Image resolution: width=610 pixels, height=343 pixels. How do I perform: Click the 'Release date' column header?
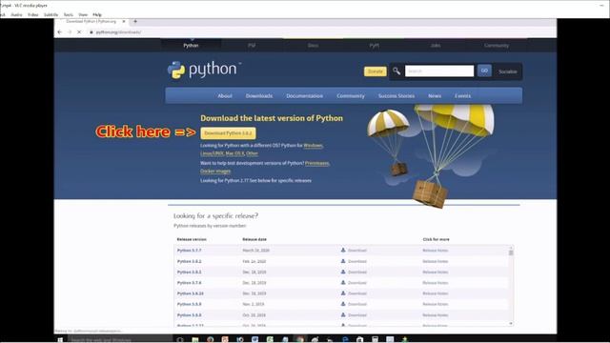[x=254, y=239]
